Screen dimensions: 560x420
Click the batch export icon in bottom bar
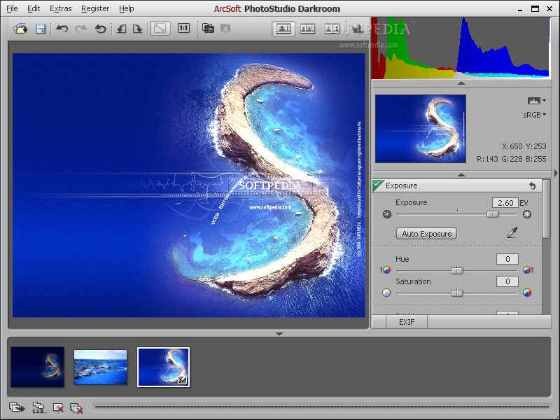pyautogui.click(x=16, y=407)
